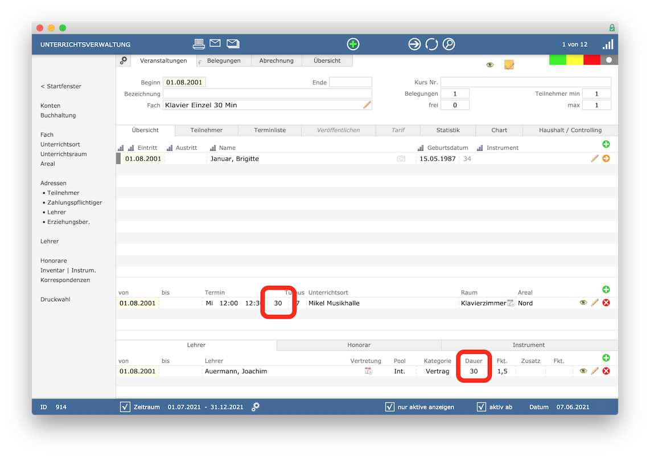650x457 pixels.
Task: Edit Januar, Brigitte row with pencil icon
Action: pyautogui.click(x=594, y=158)
